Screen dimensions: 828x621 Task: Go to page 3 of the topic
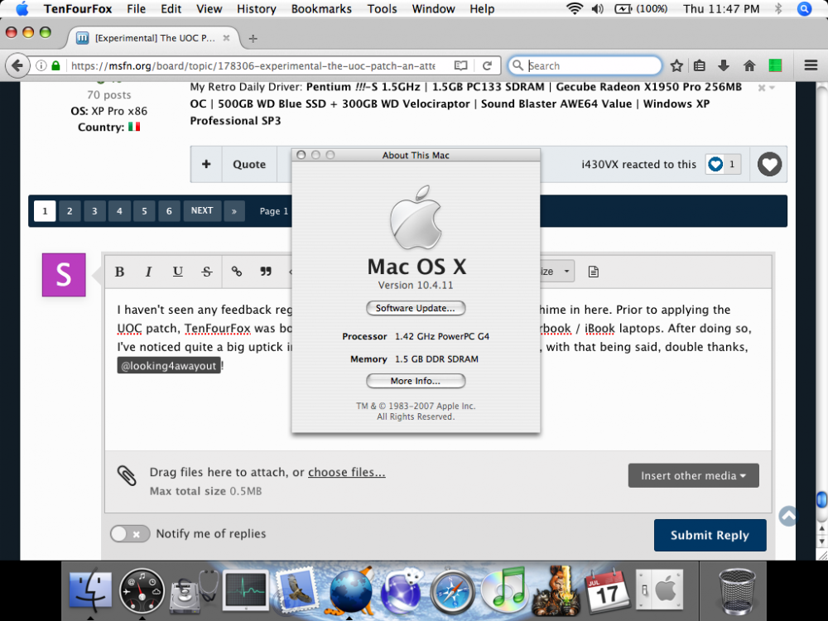click(94, 211)
